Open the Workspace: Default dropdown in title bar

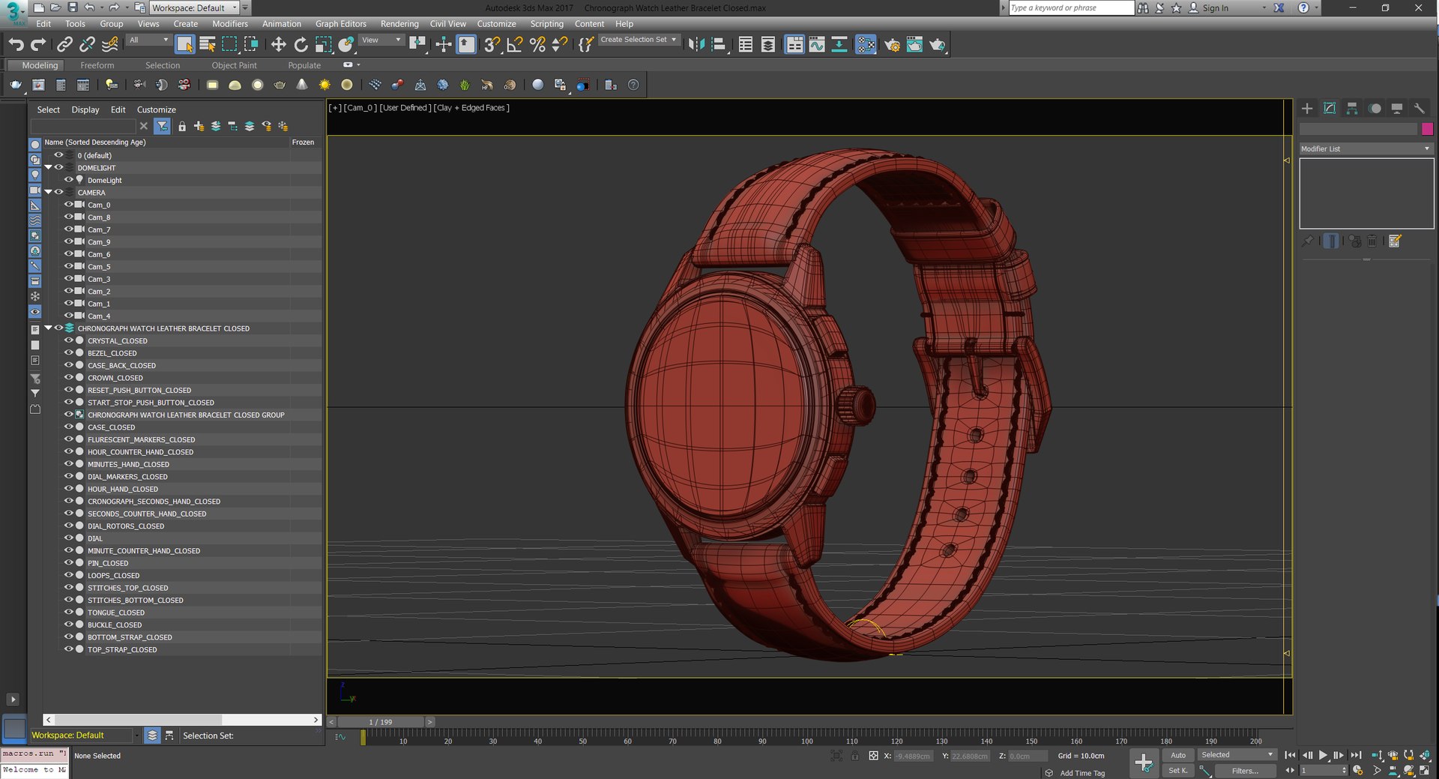[x=194, y=7]
